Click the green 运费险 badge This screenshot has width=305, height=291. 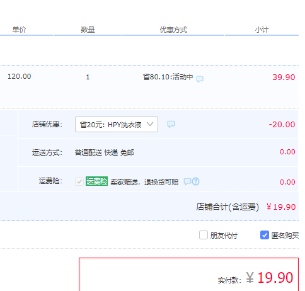(x=96, y=181)
